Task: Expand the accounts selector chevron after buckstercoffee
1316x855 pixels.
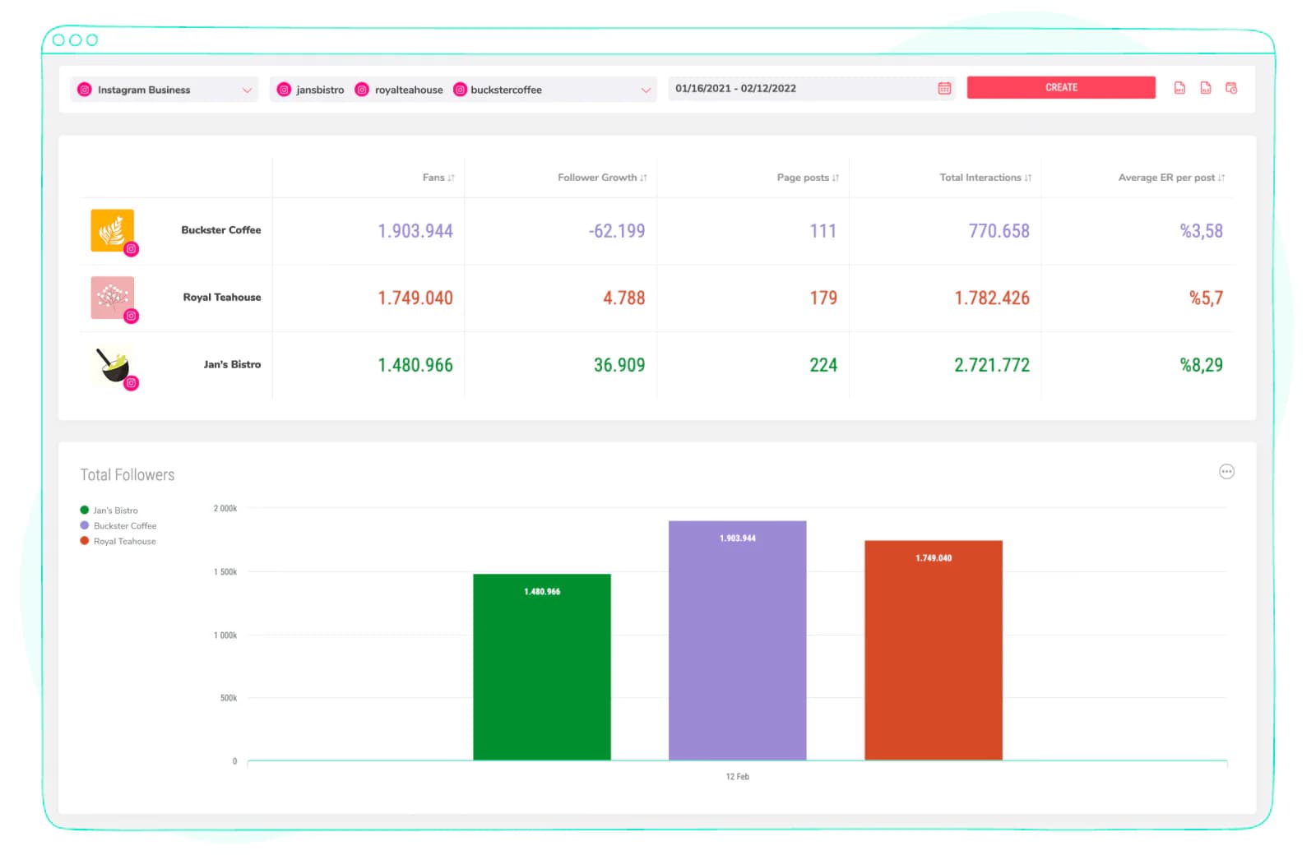Action: pyautogui.click(x=646, y=90)
